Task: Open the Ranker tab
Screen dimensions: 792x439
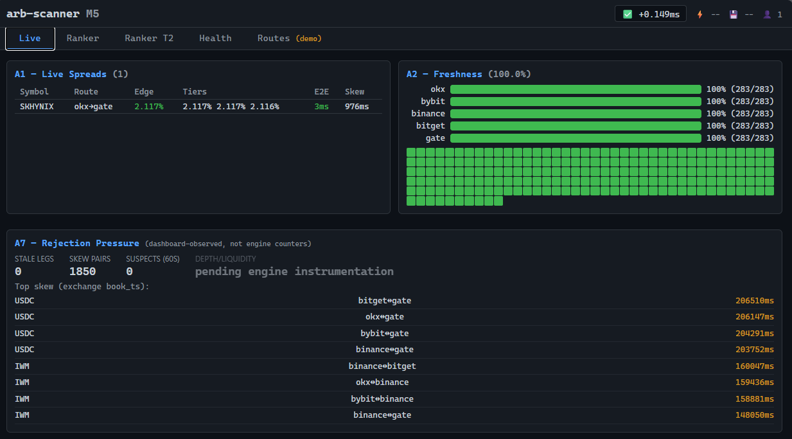Action: tap(83, 39)
